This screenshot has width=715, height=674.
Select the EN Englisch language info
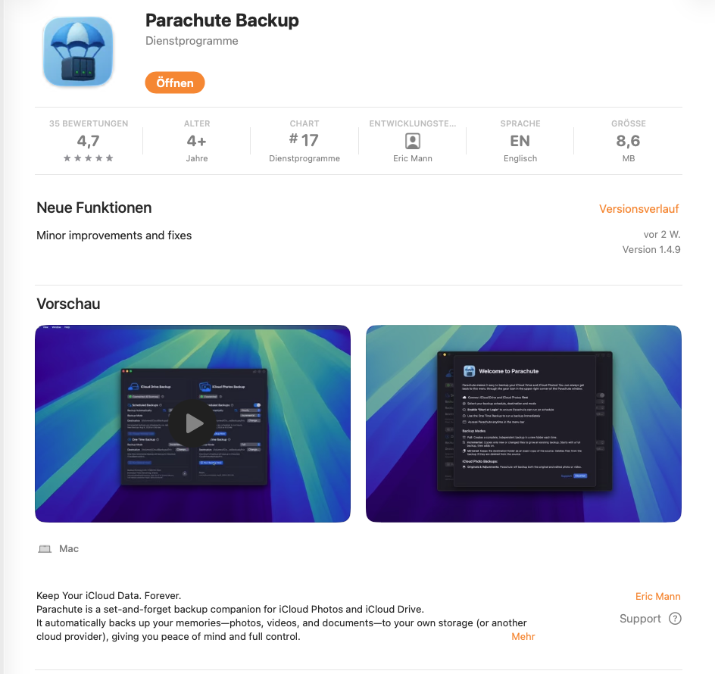pyautogui.click(x=520, y=141)
